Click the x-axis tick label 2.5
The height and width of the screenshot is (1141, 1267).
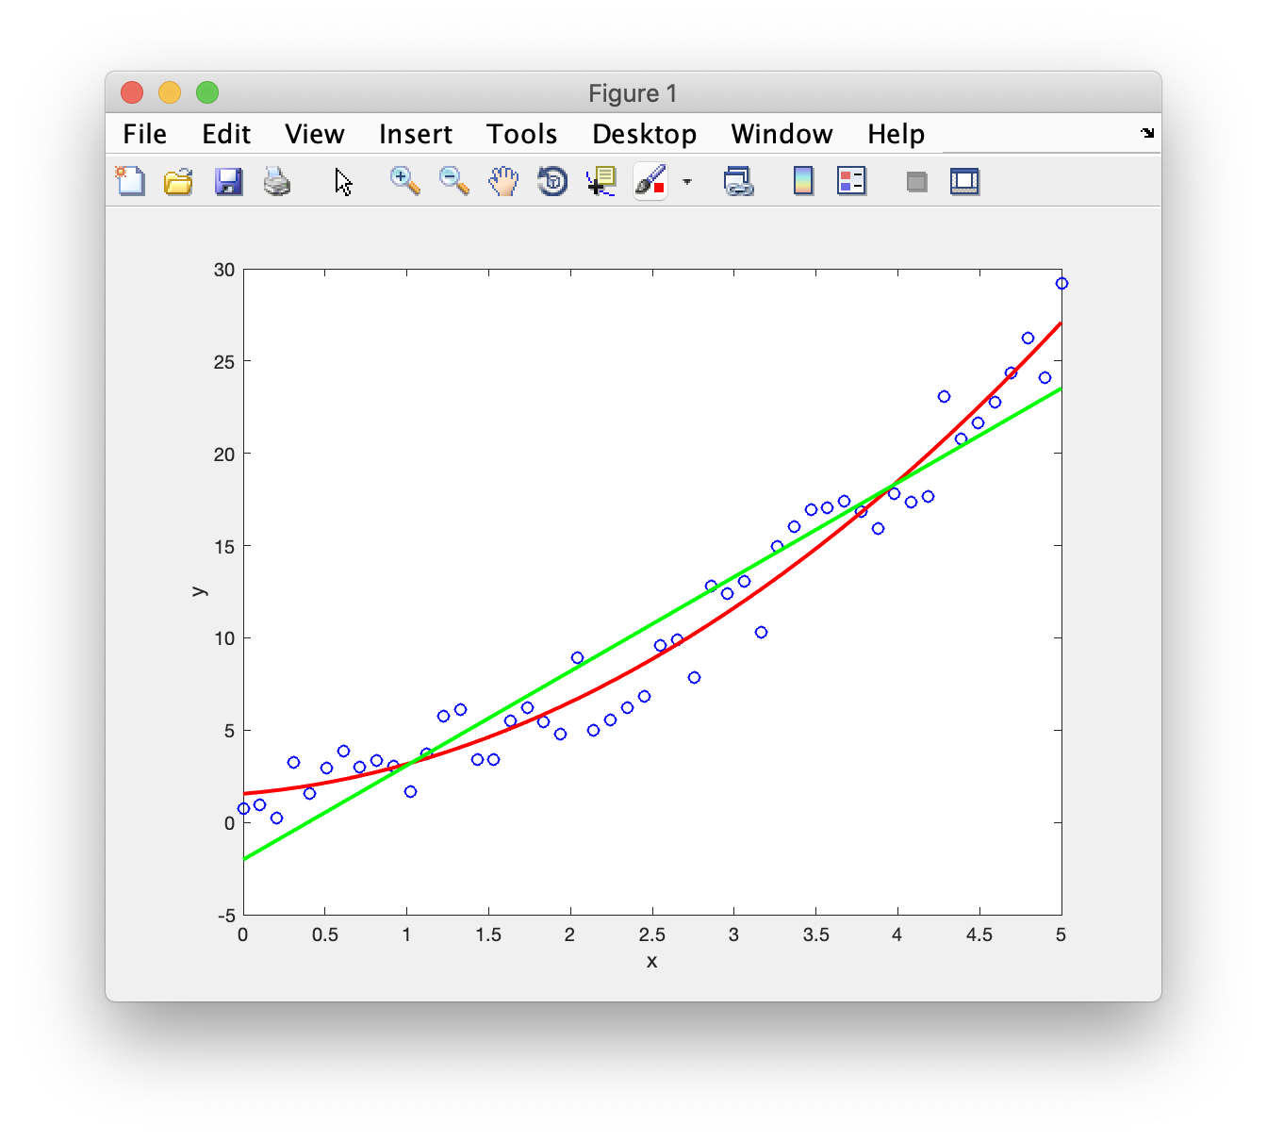tap(652, 934)
